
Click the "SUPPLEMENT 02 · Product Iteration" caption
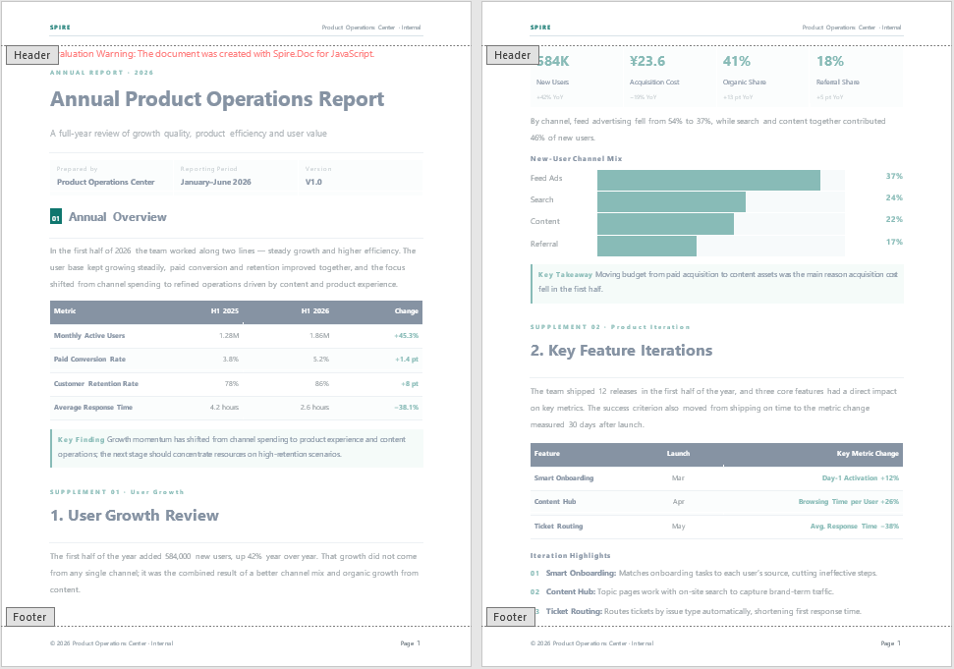[610, 327]
